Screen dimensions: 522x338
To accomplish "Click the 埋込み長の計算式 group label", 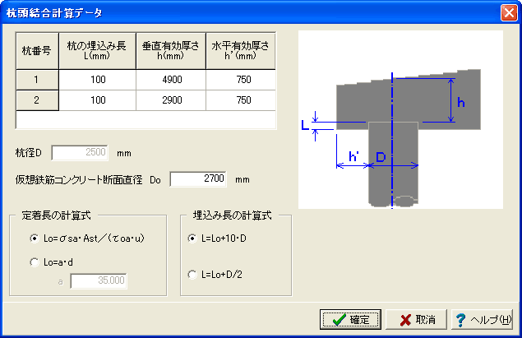I will coord(232,215).
